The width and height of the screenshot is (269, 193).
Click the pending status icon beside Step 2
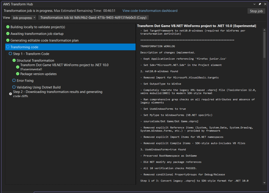pyautogui.click(x=10, y=94)
